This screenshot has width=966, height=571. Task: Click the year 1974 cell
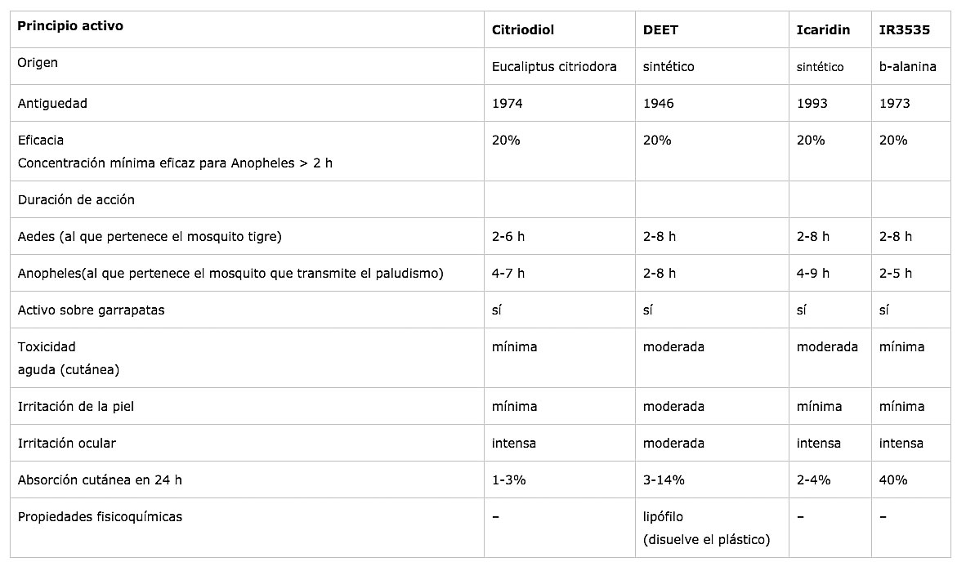[508, 104]
